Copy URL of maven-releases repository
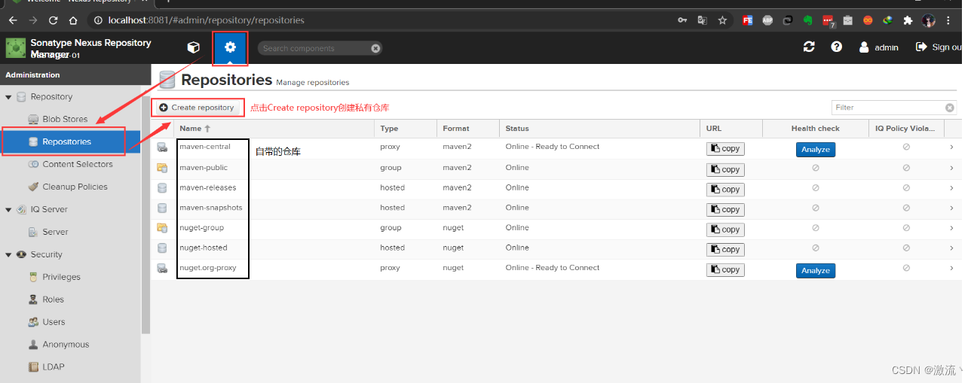Screen dimensions: 974x383 725,190
